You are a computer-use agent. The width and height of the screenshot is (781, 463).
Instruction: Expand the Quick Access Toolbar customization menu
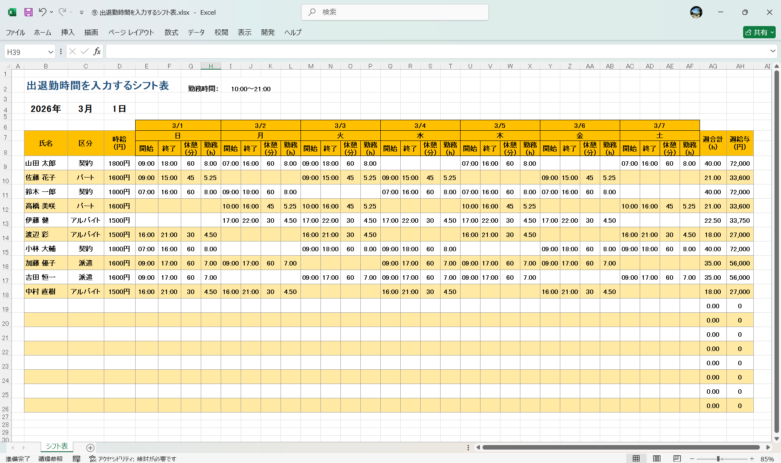pyautogui.click(x=81, y=13)
